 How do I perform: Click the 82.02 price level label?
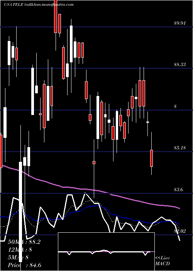tap(181, 231)
